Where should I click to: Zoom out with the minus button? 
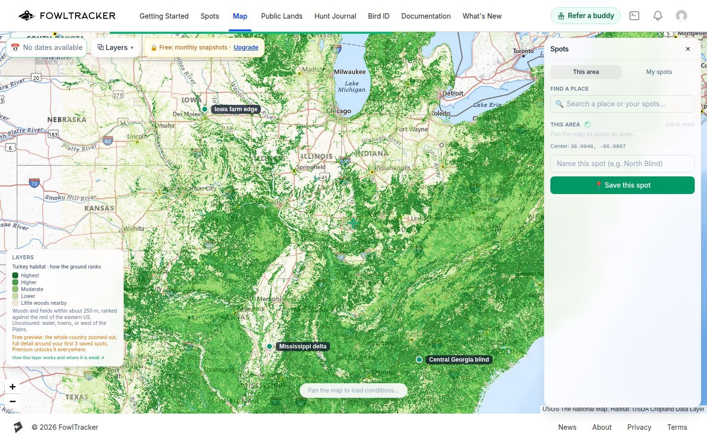(x=13, y=401)
